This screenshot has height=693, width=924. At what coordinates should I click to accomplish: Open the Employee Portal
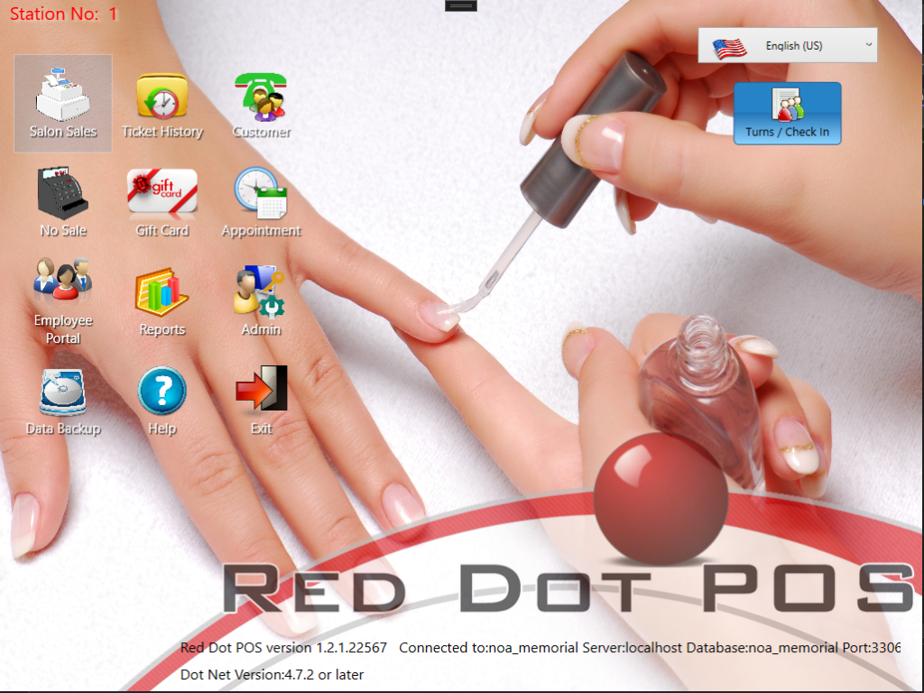pyautogui.click(x=63, y=301)
